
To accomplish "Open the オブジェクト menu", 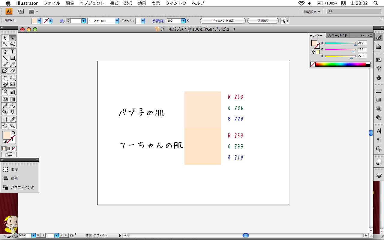I will pyautogui.click(x=92, y=3).
